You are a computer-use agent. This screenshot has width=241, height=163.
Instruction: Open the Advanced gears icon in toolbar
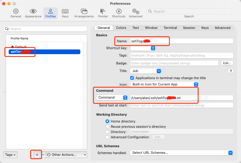[x=135, y=13]
